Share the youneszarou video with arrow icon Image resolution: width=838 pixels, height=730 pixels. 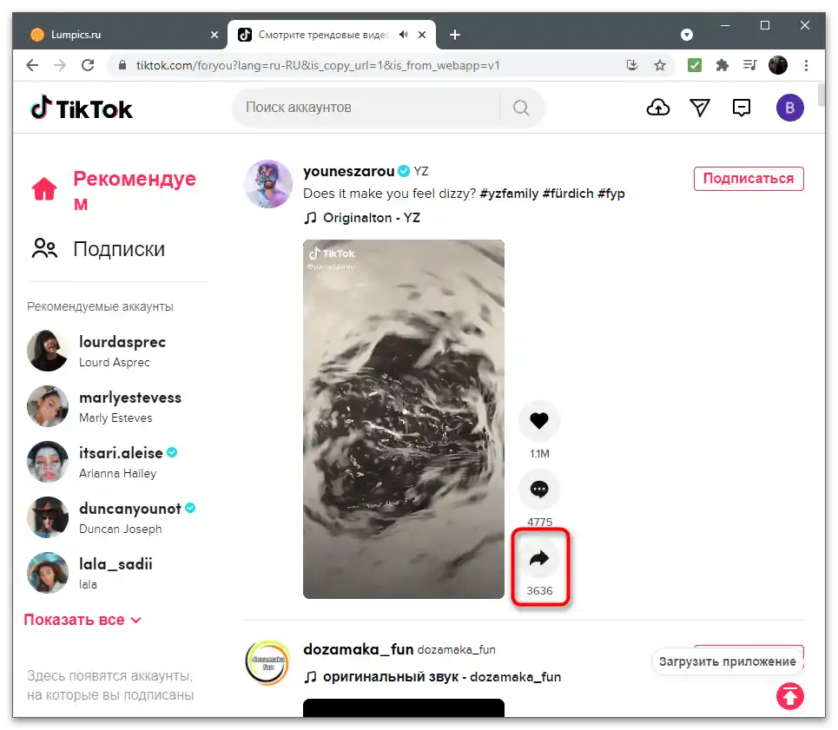coord(539,559)
